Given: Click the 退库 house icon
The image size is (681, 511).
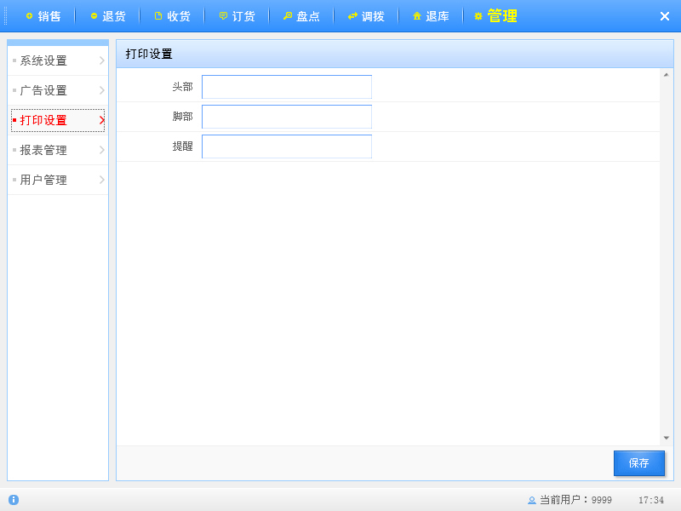Looking at the screenshot, I should click(417, 16).
